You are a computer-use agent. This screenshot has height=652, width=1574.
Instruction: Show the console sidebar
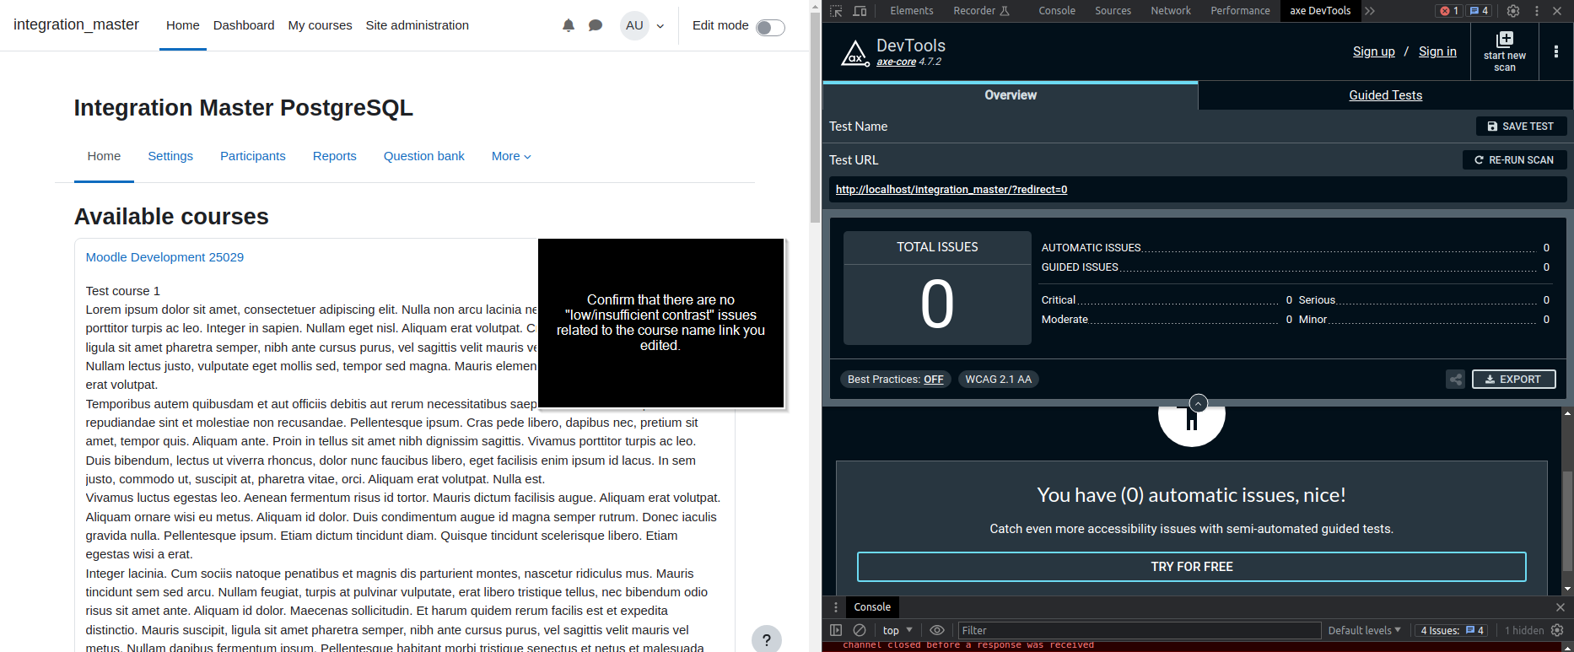click(x=836, y=630)
